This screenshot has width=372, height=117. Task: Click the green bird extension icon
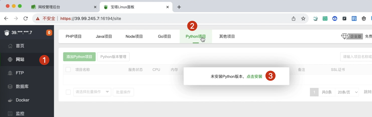pos(315,19)
